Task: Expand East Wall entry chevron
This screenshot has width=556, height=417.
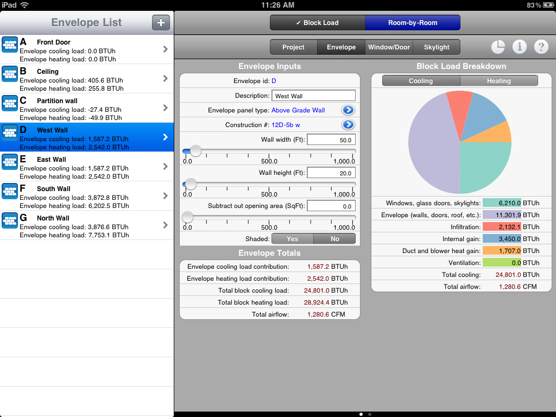Action: [x=165, y=167]
